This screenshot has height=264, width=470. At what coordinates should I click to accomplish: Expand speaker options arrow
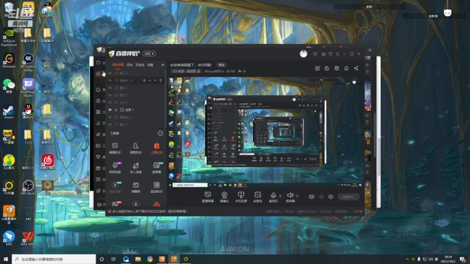(x=297, y=196)
